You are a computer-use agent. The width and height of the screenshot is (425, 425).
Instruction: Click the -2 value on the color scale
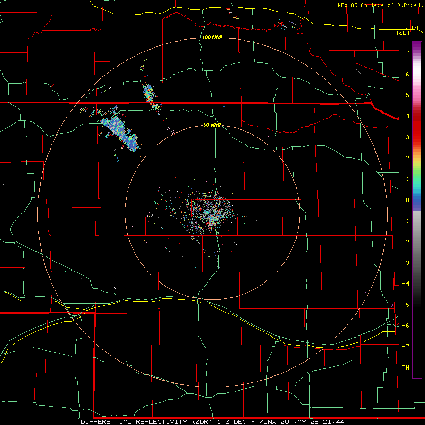pyautogui.click(x=406, y=242)
